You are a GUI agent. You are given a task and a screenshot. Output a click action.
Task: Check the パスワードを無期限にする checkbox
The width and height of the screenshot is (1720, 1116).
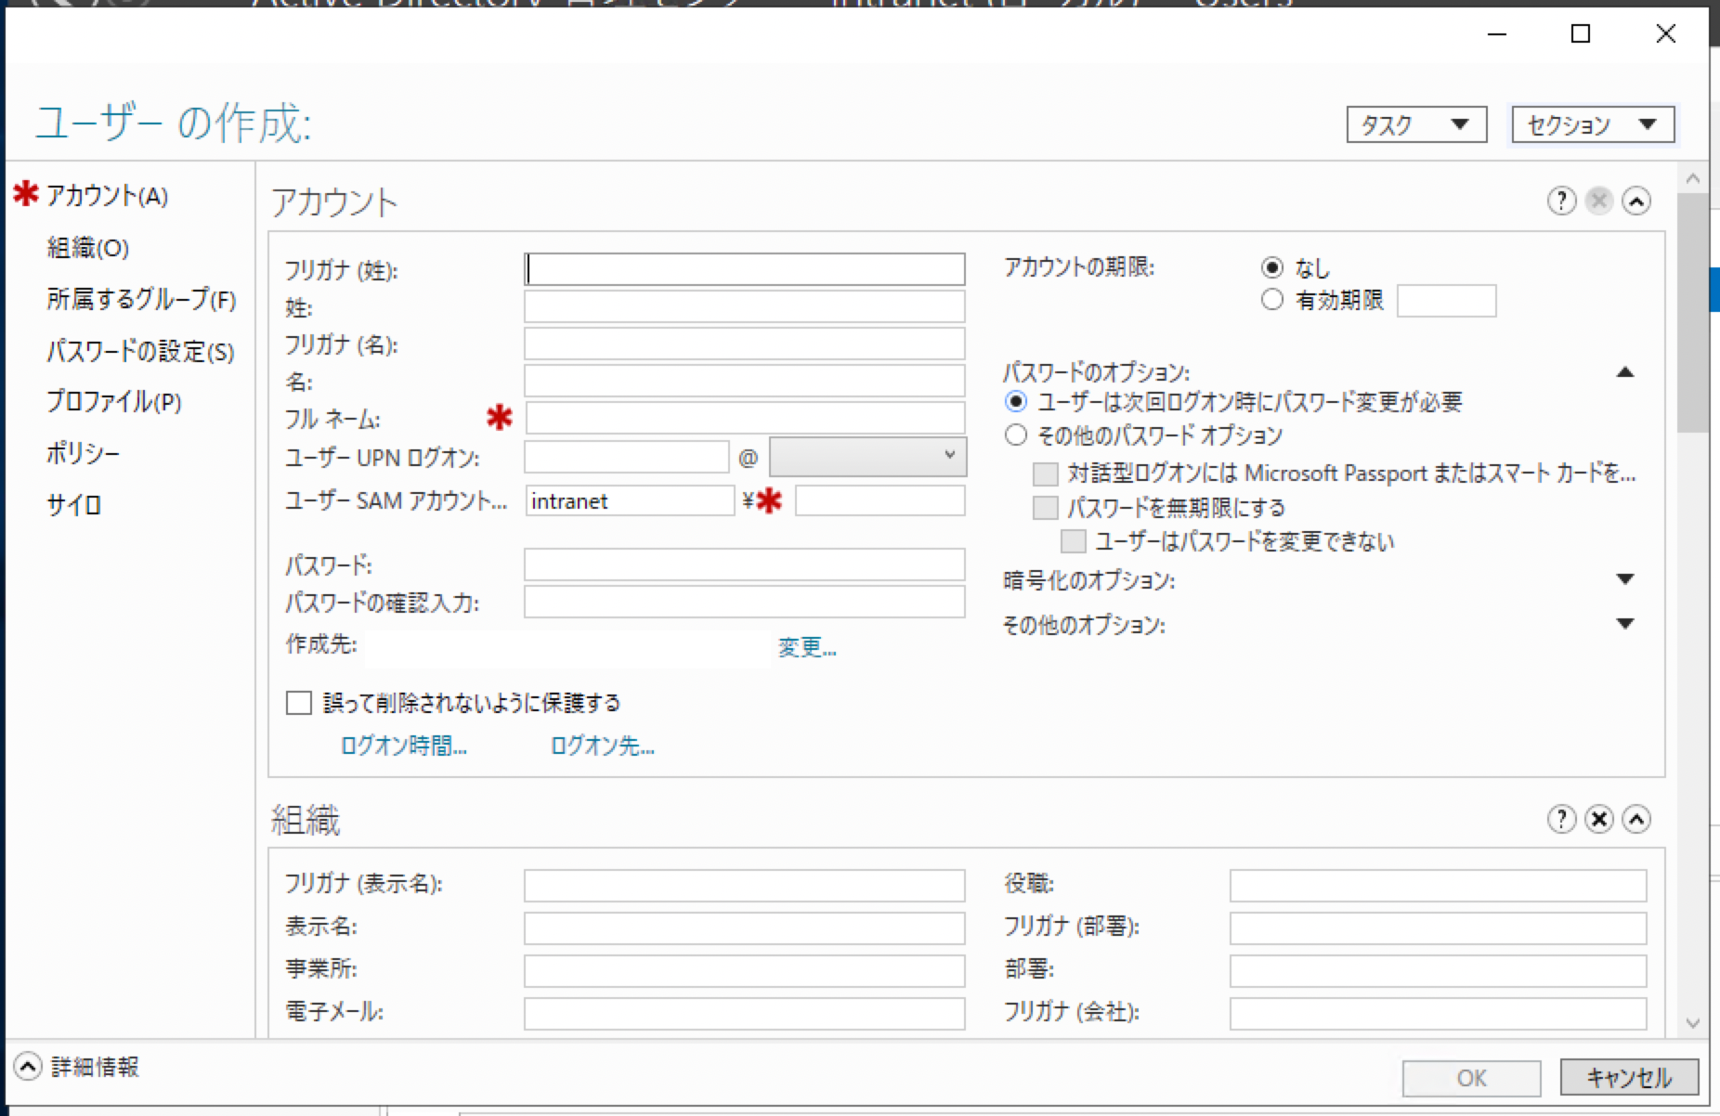tap(1043, 507)
